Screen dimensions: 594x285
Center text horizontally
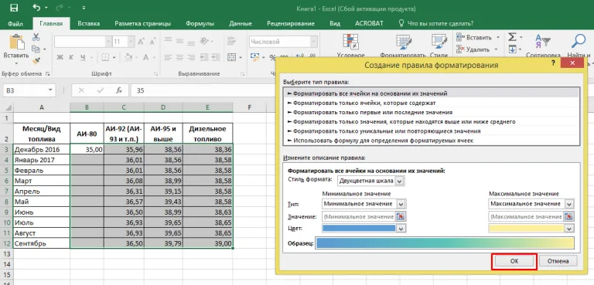coord(179,57)
